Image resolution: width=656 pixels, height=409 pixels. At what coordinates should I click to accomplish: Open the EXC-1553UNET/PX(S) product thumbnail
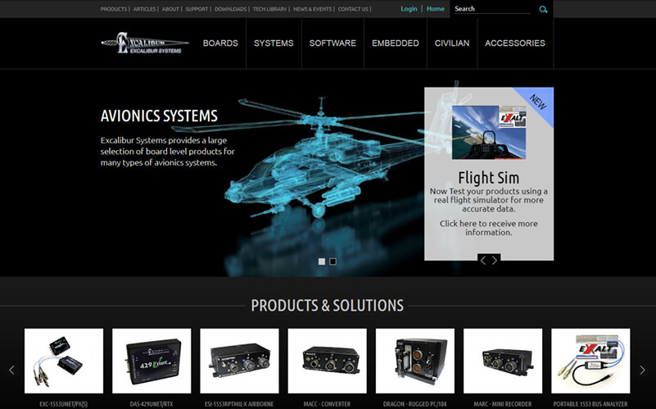click(64, 361)
